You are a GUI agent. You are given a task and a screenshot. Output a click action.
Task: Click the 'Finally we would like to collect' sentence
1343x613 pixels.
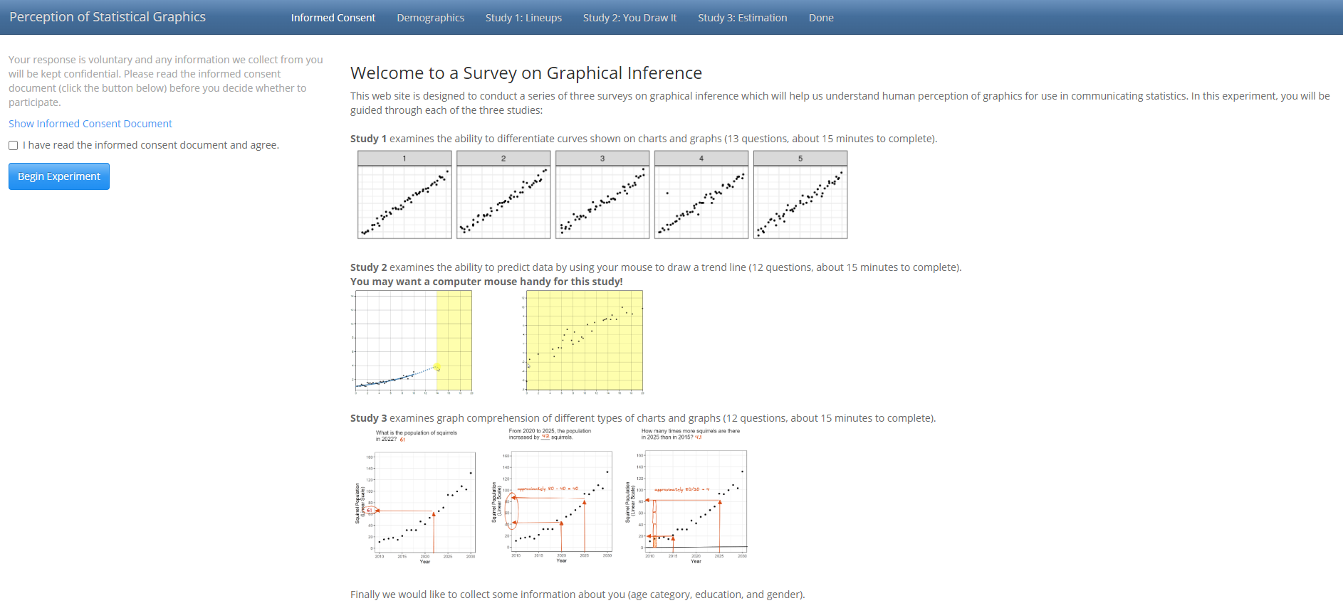[x=578, y=595]
